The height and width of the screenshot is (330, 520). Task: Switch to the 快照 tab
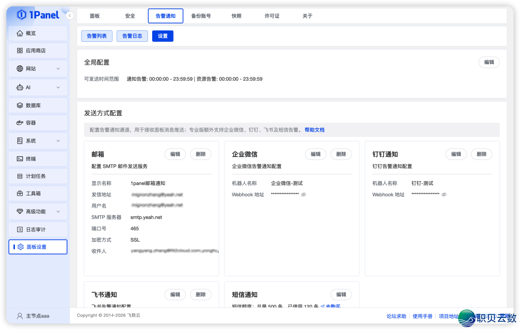[x=236, y=15]
